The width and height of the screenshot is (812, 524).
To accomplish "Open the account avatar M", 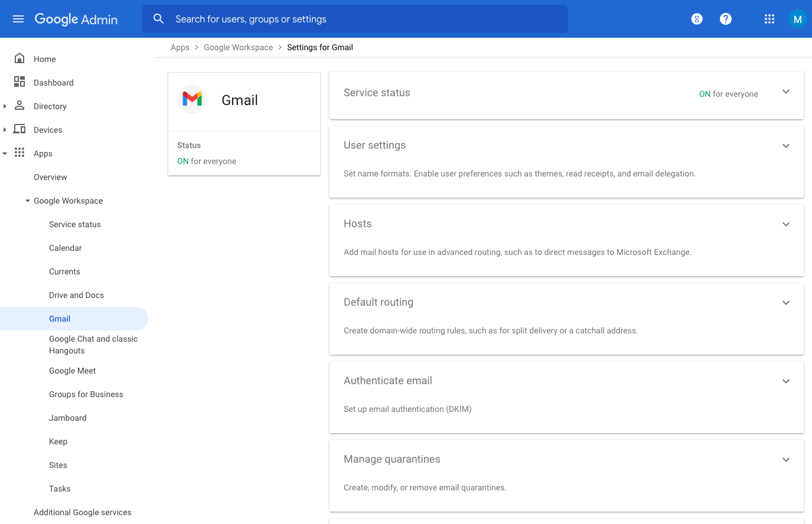I will pyautogui.click(x=797, y=19).
